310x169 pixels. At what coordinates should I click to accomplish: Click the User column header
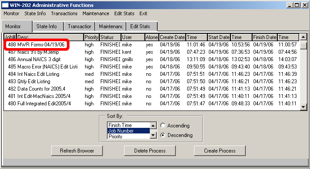[x=133, y=37]
